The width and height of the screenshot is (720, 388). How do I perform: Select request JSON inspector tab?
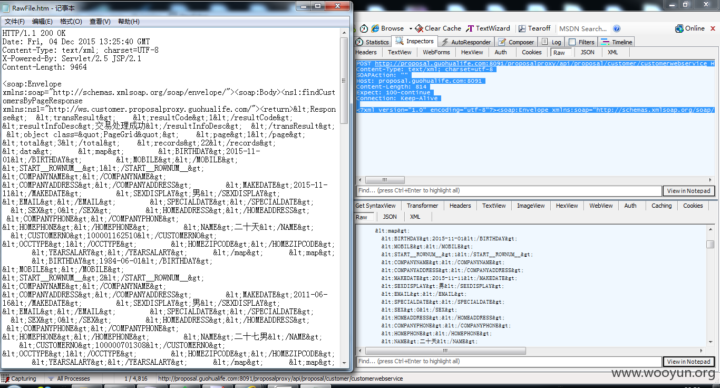point(587,52)
